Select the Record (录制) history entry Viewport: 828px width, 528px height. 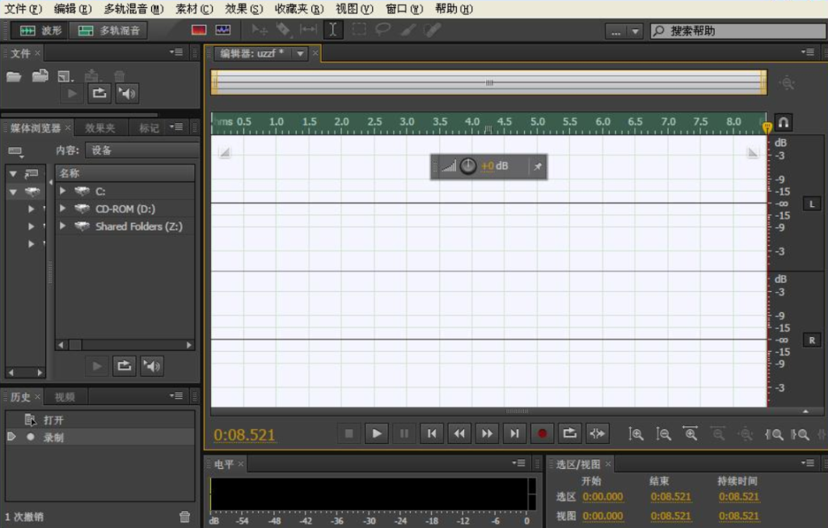(99, 437)
